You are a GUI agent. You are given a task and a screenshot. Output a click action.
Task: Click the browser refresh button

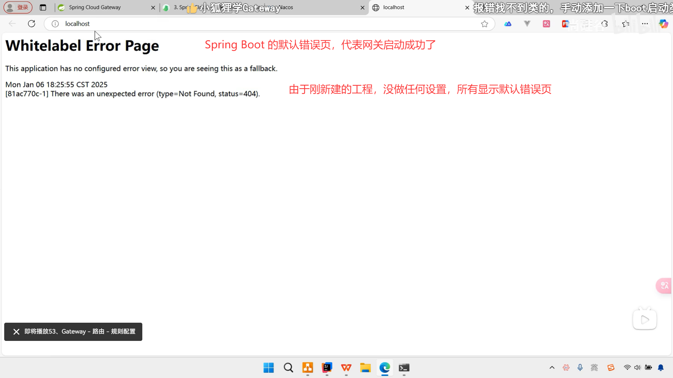[x=32, y=23]
